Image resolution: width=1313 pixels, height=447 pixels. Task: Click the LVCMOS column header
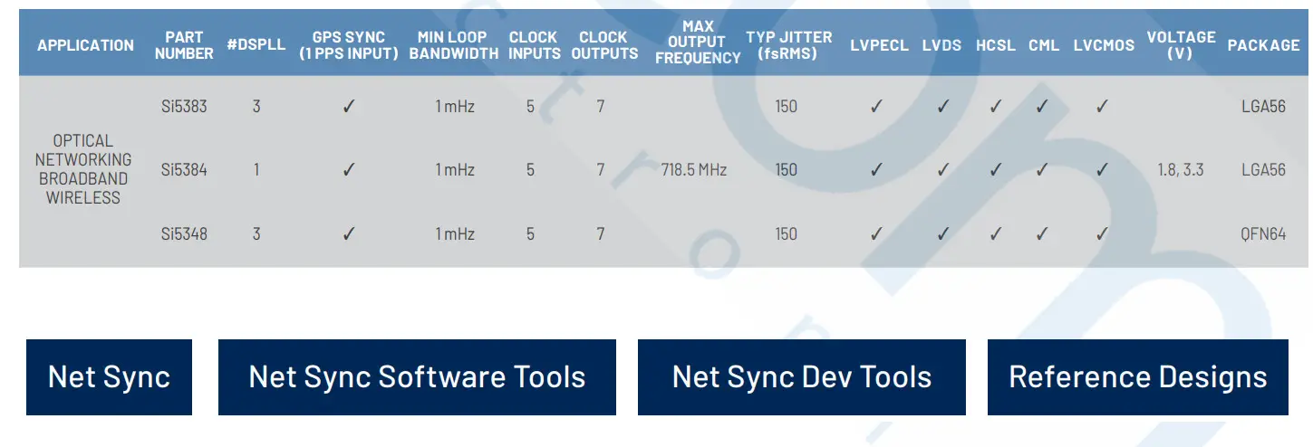pyautogui.click(x=1104, y=45)
